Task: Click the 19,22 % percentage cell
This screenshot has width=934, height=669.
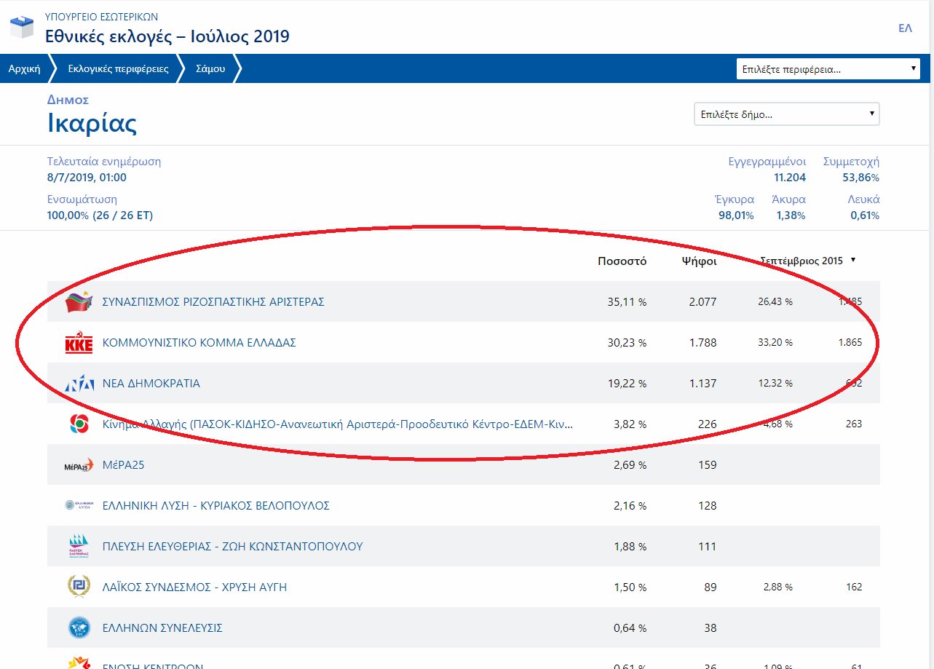Action: [627, 383]
